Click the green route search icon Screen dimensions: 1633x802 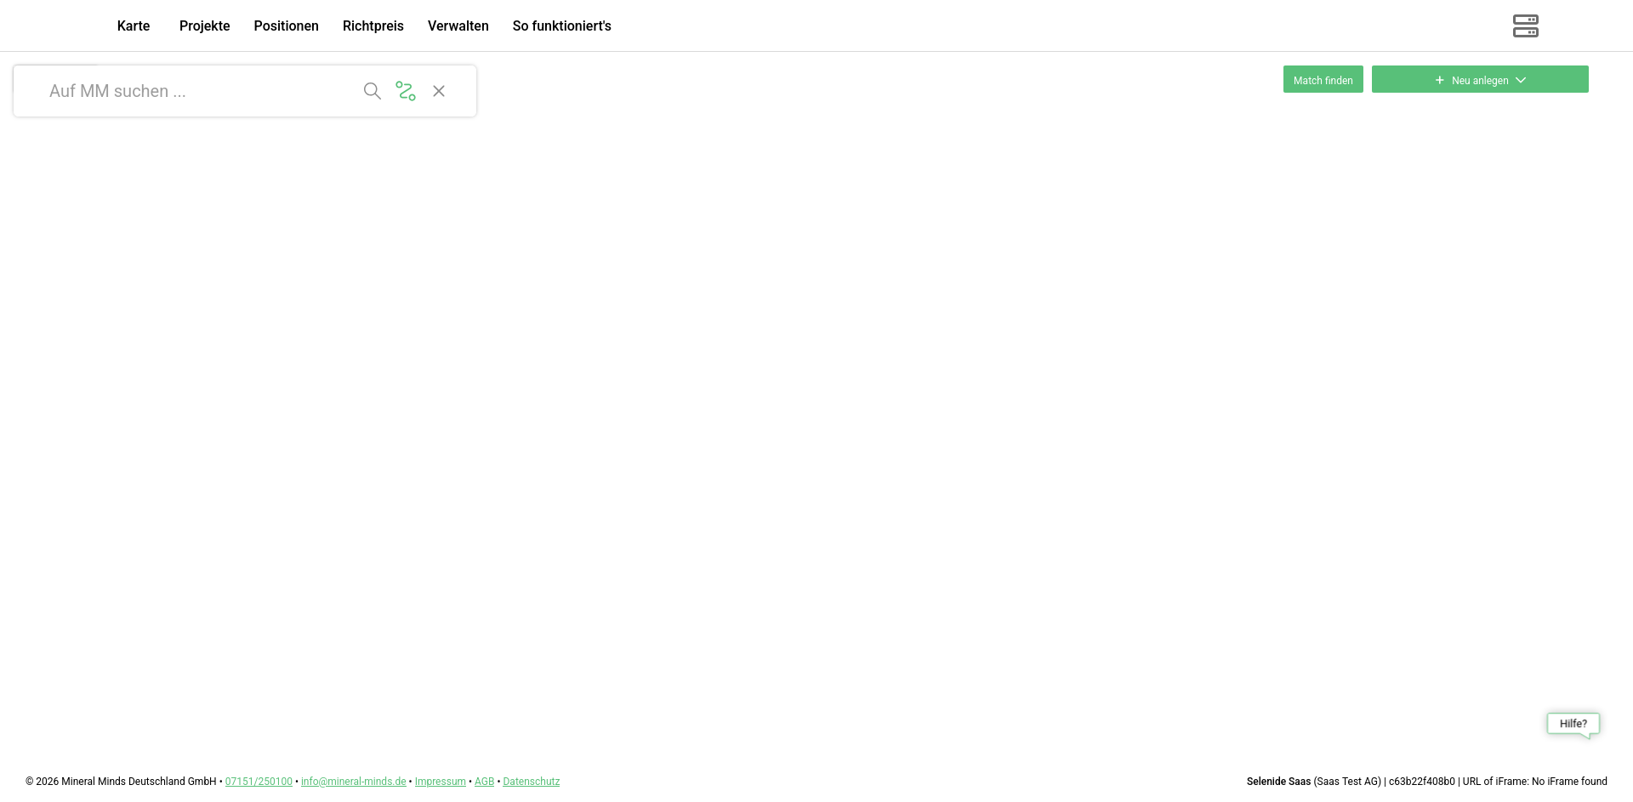click(406, 91)
